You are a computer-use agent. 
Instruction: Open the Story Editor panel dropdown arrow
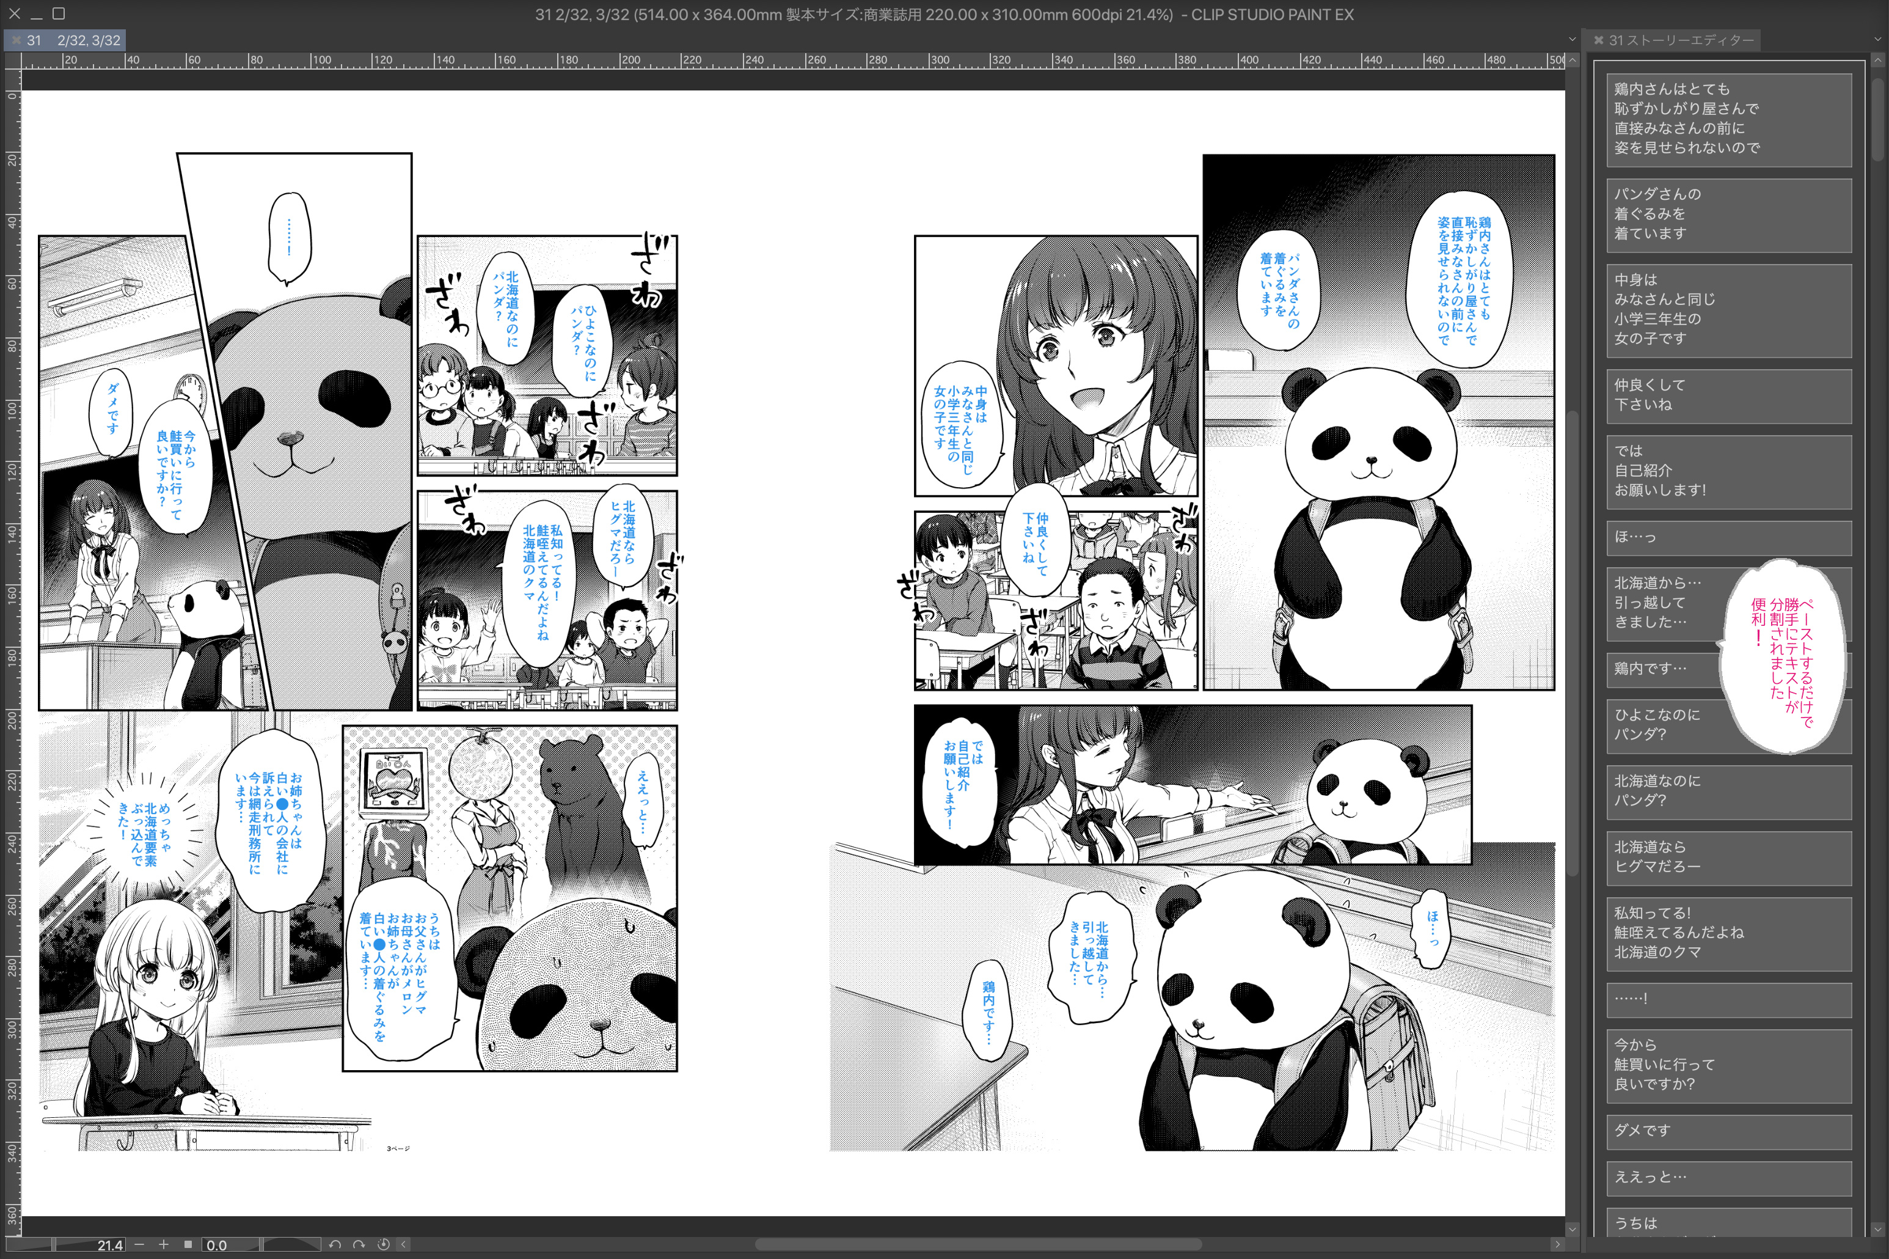pos(1878,39)
